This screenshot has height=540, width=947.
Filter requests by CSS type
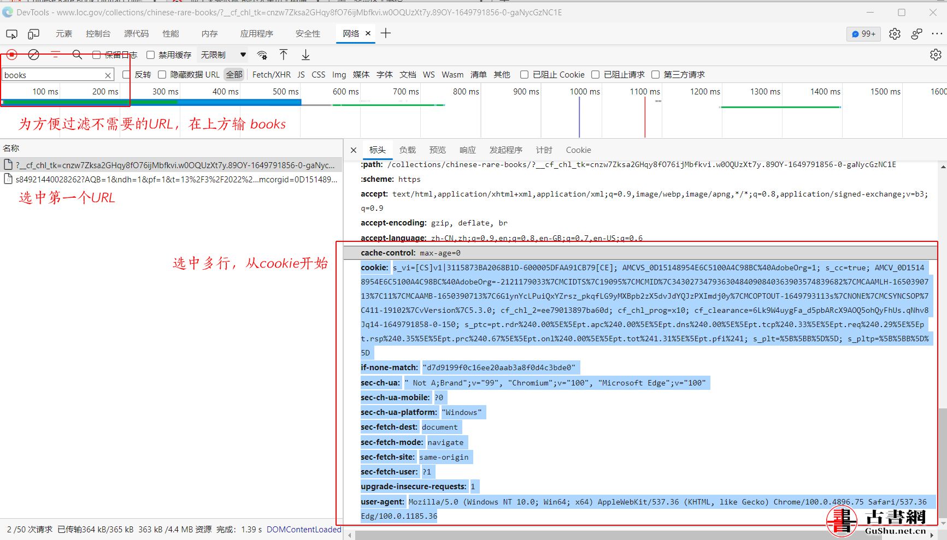[319, 75]
